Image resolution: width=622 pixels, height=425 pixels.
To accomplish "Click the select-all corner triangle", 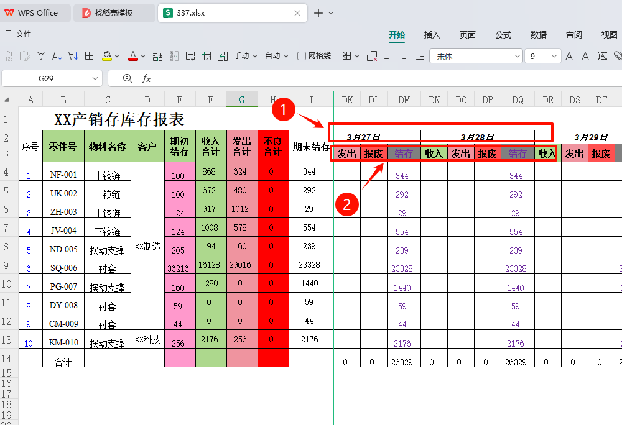I will [7, 100].
